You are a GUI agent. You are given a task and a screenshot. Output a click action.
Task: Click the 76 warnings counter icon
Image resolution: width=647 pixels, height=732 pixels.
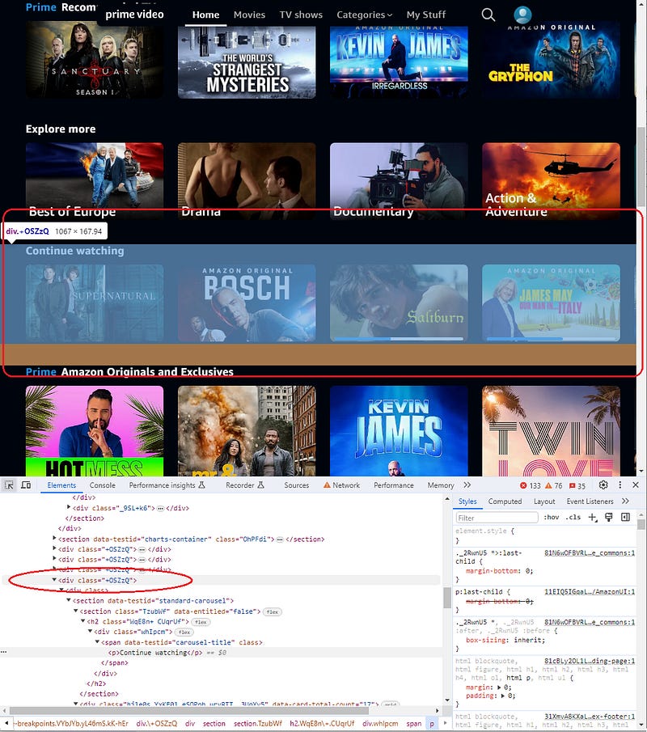tap(554, 485)
